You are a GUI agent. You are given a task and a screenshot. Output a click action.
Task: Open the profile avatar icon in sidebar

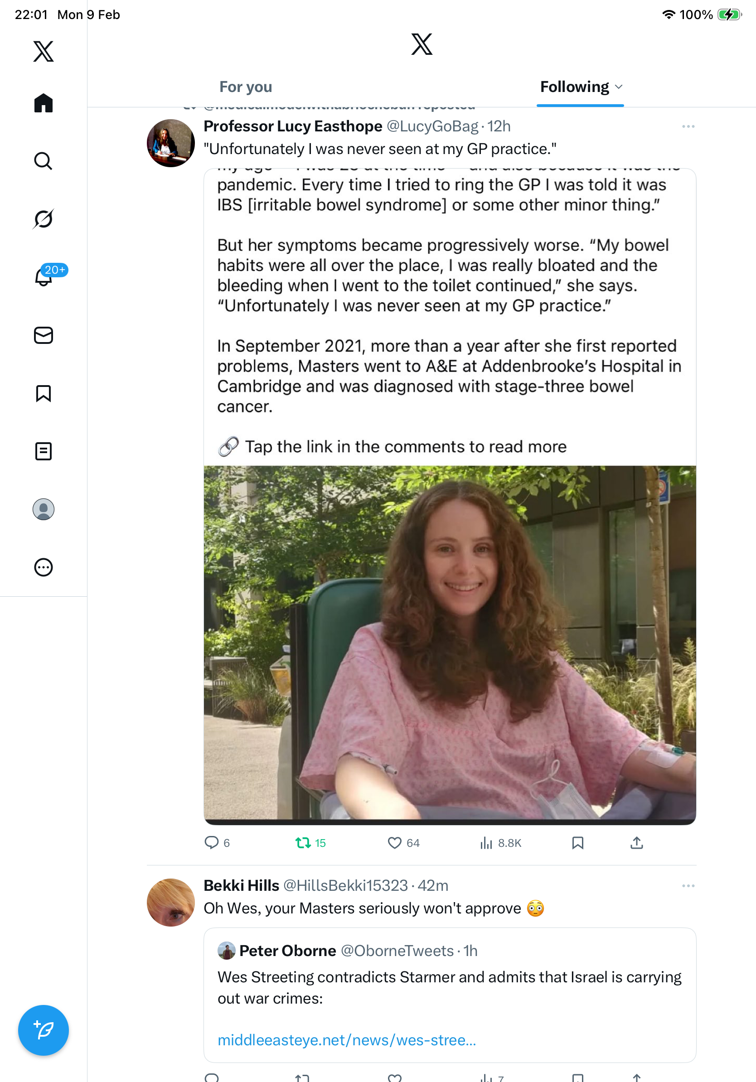(x=44, y=509)
